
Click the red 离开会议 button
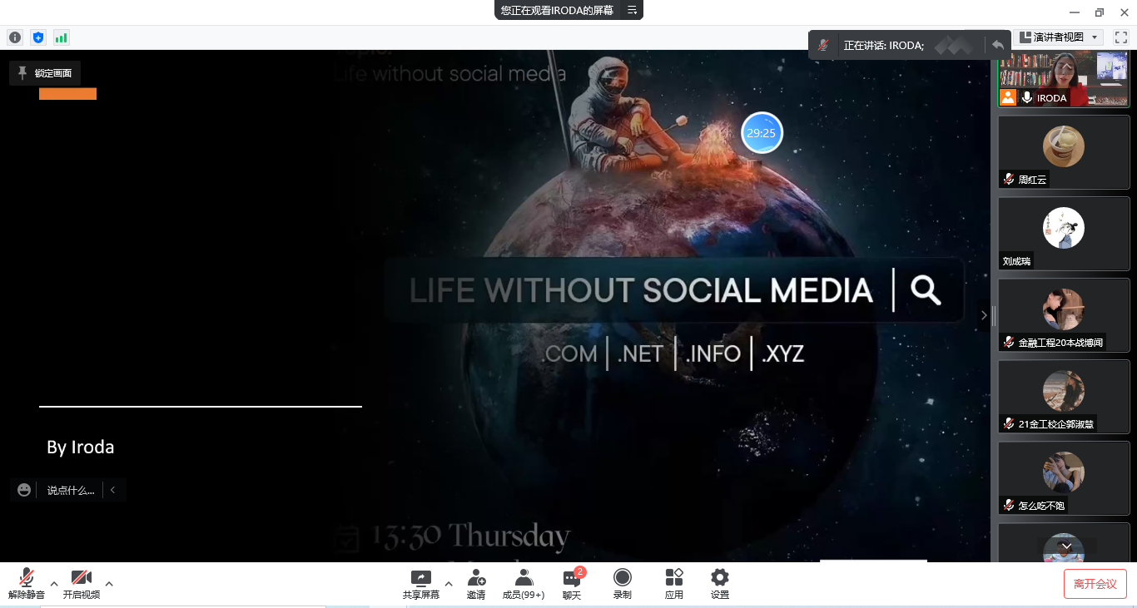(1095, 584)
